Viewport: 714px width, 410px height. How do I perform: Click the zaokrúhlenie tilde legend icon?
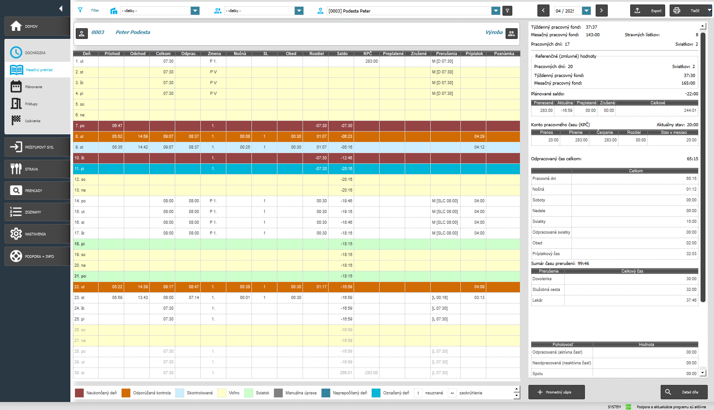pos(452,393)
